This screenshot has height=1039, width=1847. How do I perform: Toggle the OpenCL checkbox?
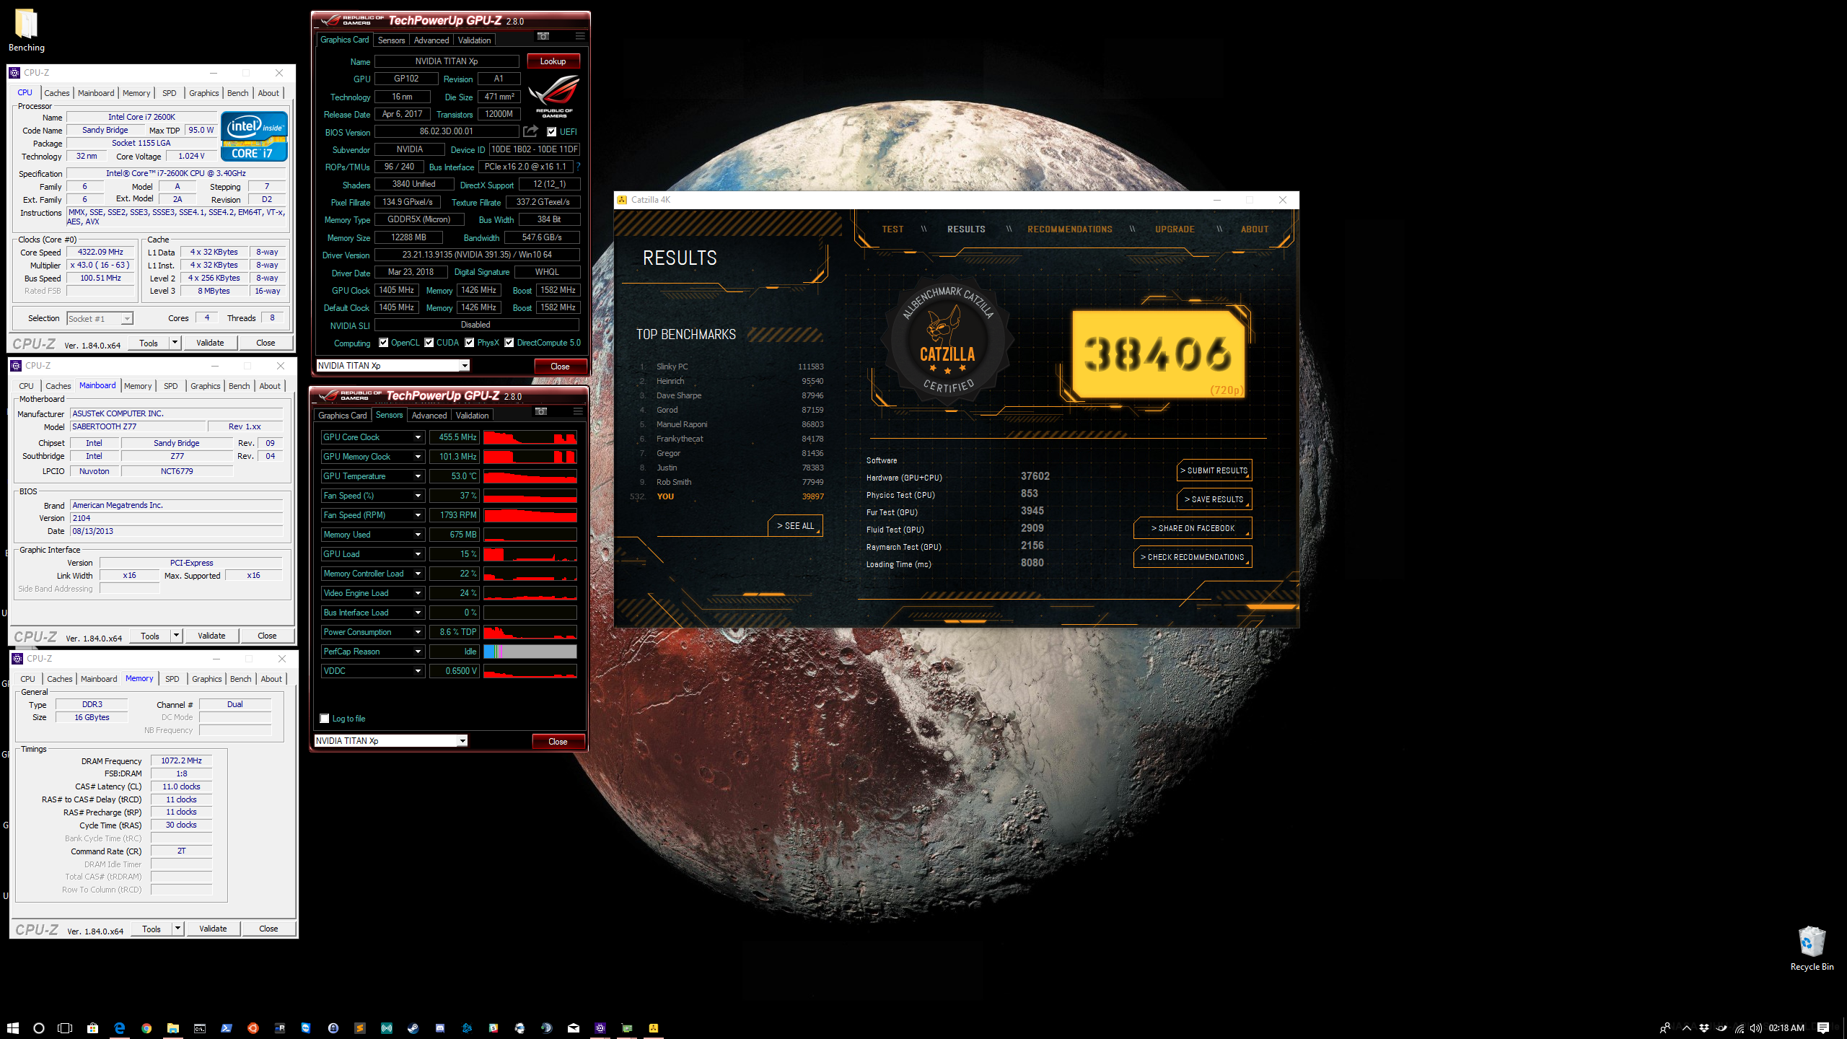[x=383, y=343]
